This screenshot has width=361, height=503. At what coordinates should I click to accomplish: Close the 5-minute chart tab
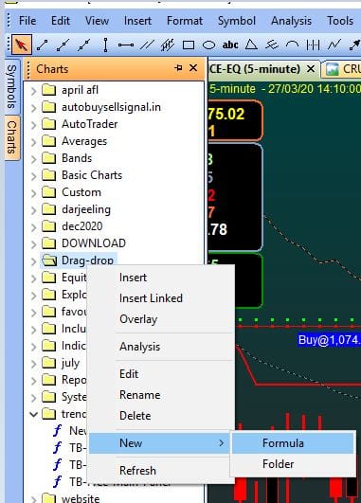[x=311, y=68]
